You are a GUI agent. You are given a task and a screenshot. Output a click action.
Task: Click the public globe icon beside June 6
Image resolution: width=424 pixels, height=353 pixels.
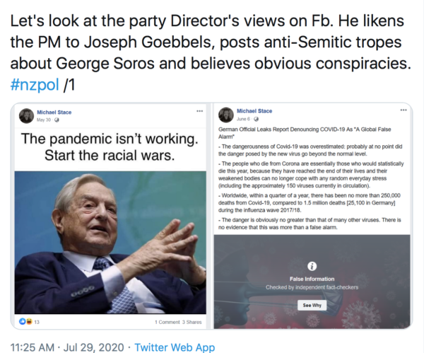256,119
